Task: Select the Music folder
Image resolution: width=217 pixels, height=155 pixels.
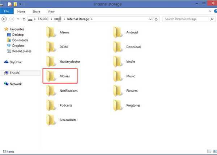Action: tap(124, 76)
